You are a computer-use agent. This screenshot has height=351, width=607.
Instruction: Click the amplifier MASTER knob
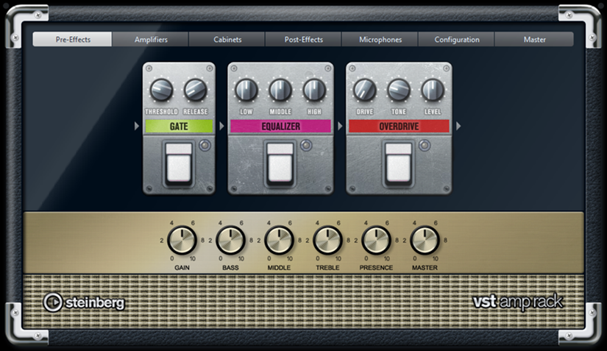(425, 240)
